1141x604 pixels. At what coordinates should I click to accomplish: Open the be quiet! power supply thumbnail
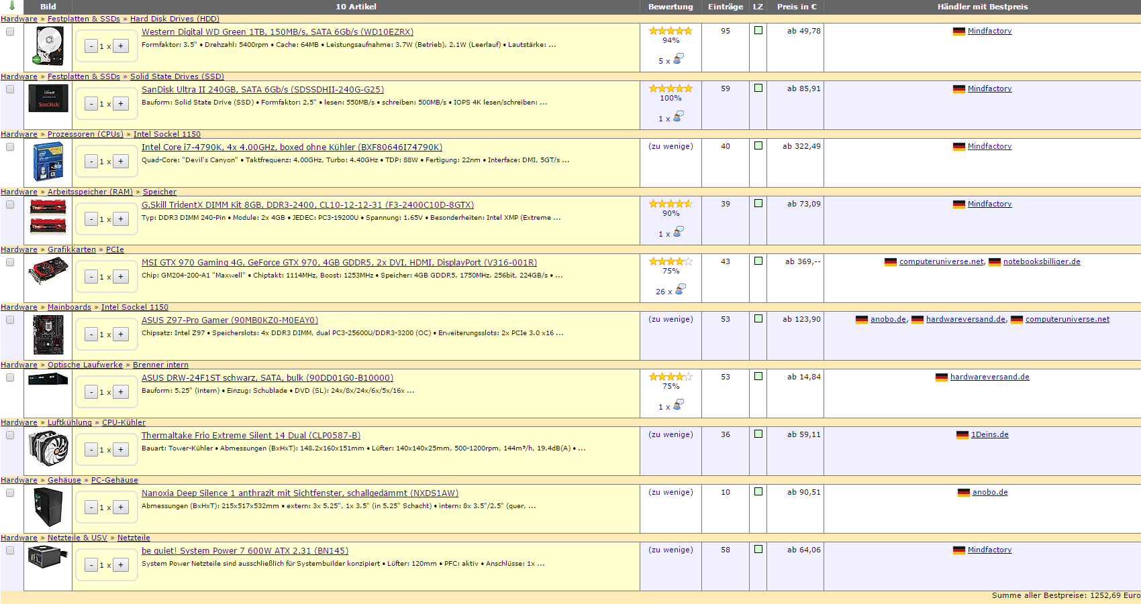click(x=48, y=557)
